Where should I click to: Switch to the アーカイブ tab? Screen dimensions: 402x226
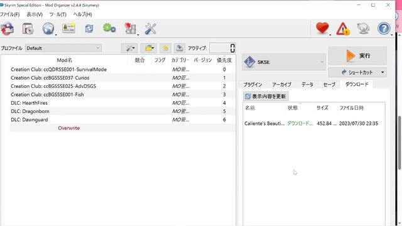[282, 85]
